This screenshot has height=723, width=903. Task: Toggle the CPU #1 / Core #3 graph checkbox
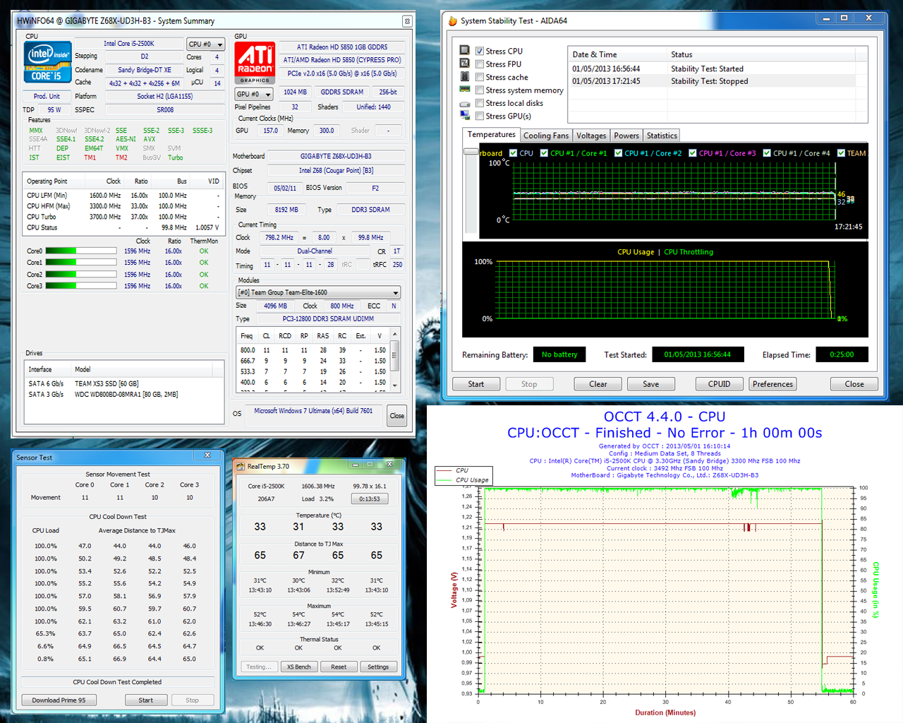693,153
